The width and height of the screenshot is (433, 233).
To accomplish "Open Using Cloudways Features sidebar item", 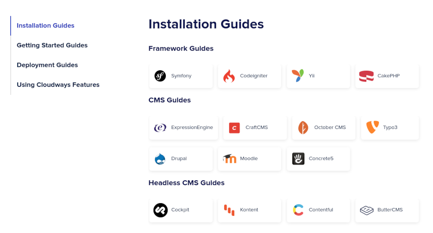I will point(58,85).
